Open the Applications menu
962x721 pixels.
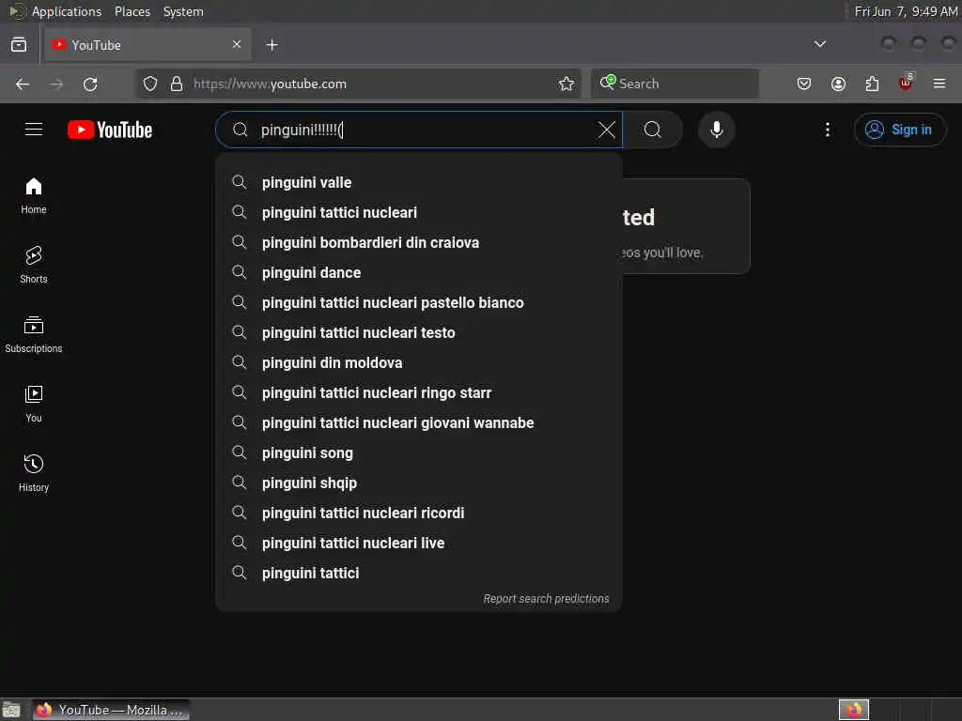(x=67, y=11)
